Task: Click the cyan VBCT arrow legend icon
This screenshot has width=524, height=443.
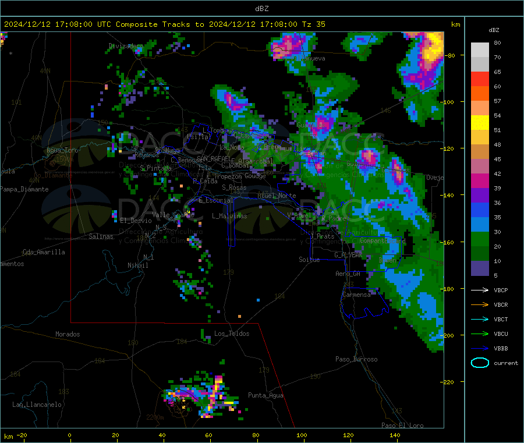Action: 480,319
